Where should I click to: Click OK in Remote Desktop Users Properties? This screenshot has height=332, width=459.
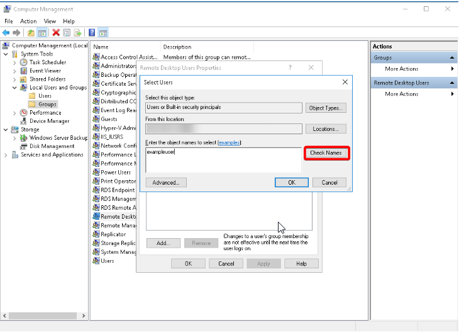tap(188, 264)
